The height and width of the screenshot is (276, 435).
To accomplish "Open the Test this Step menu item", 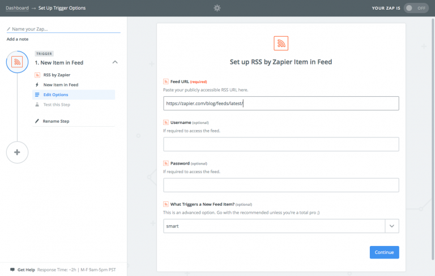I will coord(57,105).
